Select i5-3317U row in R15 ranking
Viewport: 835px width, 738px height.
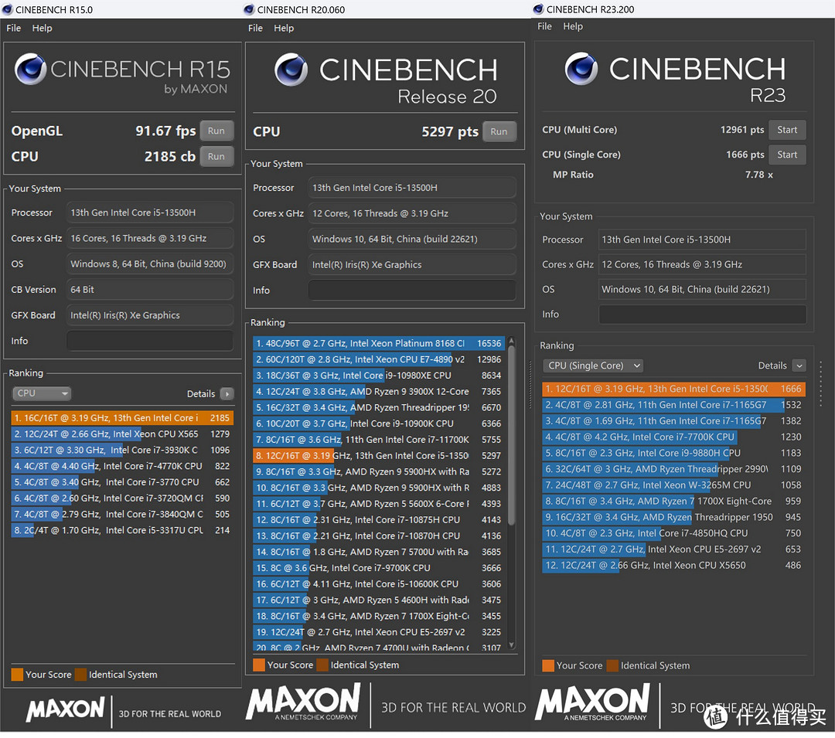click(x=122, y=530)
